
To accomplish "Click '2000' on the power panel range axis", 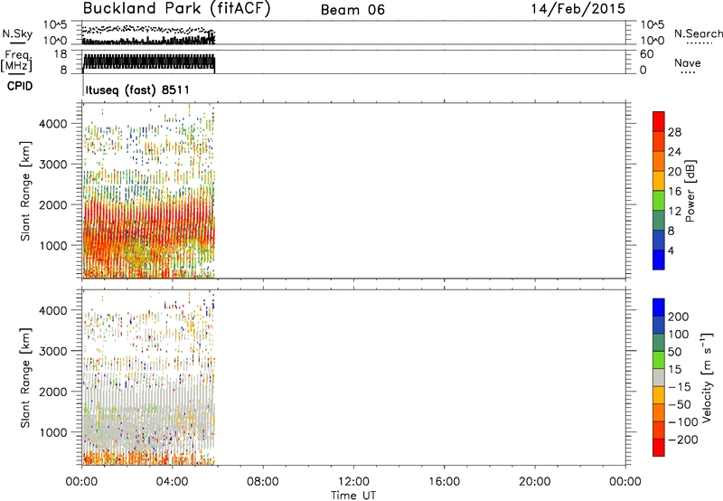I will [53, 204].
